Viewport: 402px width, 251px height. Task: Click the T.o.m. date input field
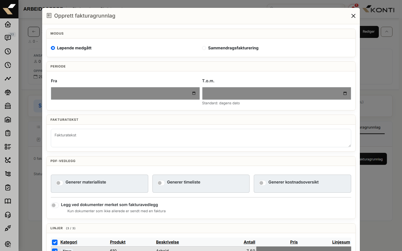tap(277, 93)
